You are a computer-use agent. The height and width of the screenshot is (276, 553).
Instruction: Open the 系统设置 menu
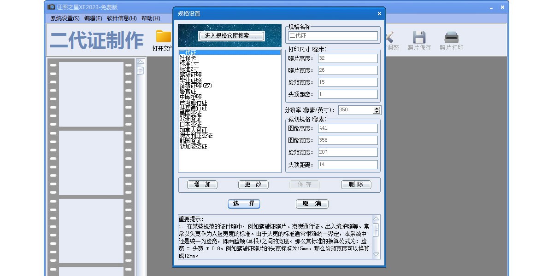[x=65, y=18]
